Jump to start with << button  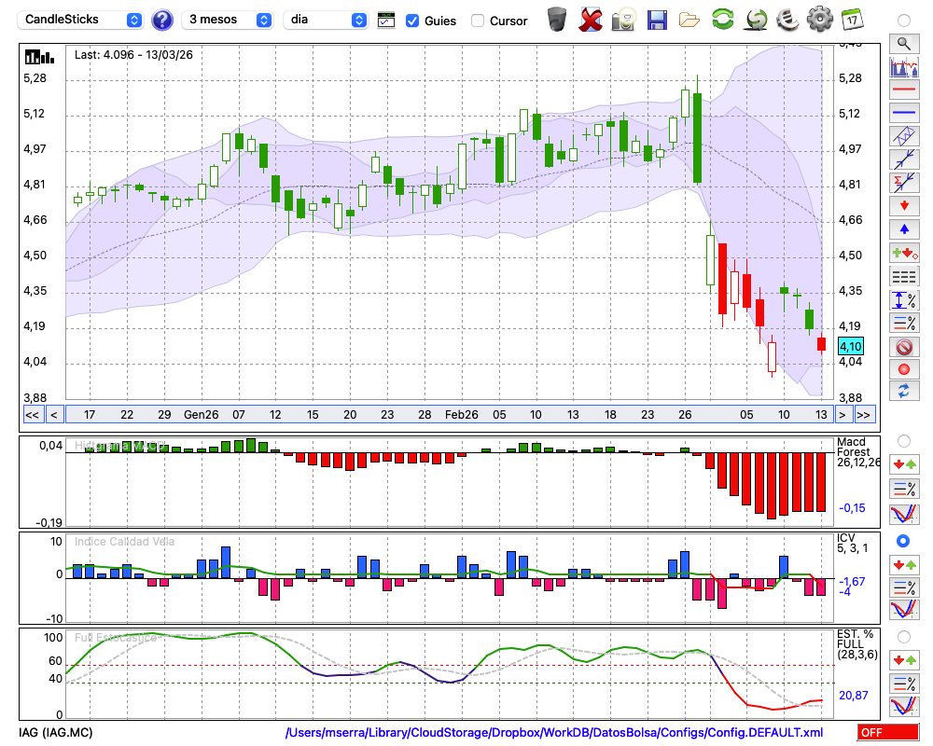click(33, 415)
